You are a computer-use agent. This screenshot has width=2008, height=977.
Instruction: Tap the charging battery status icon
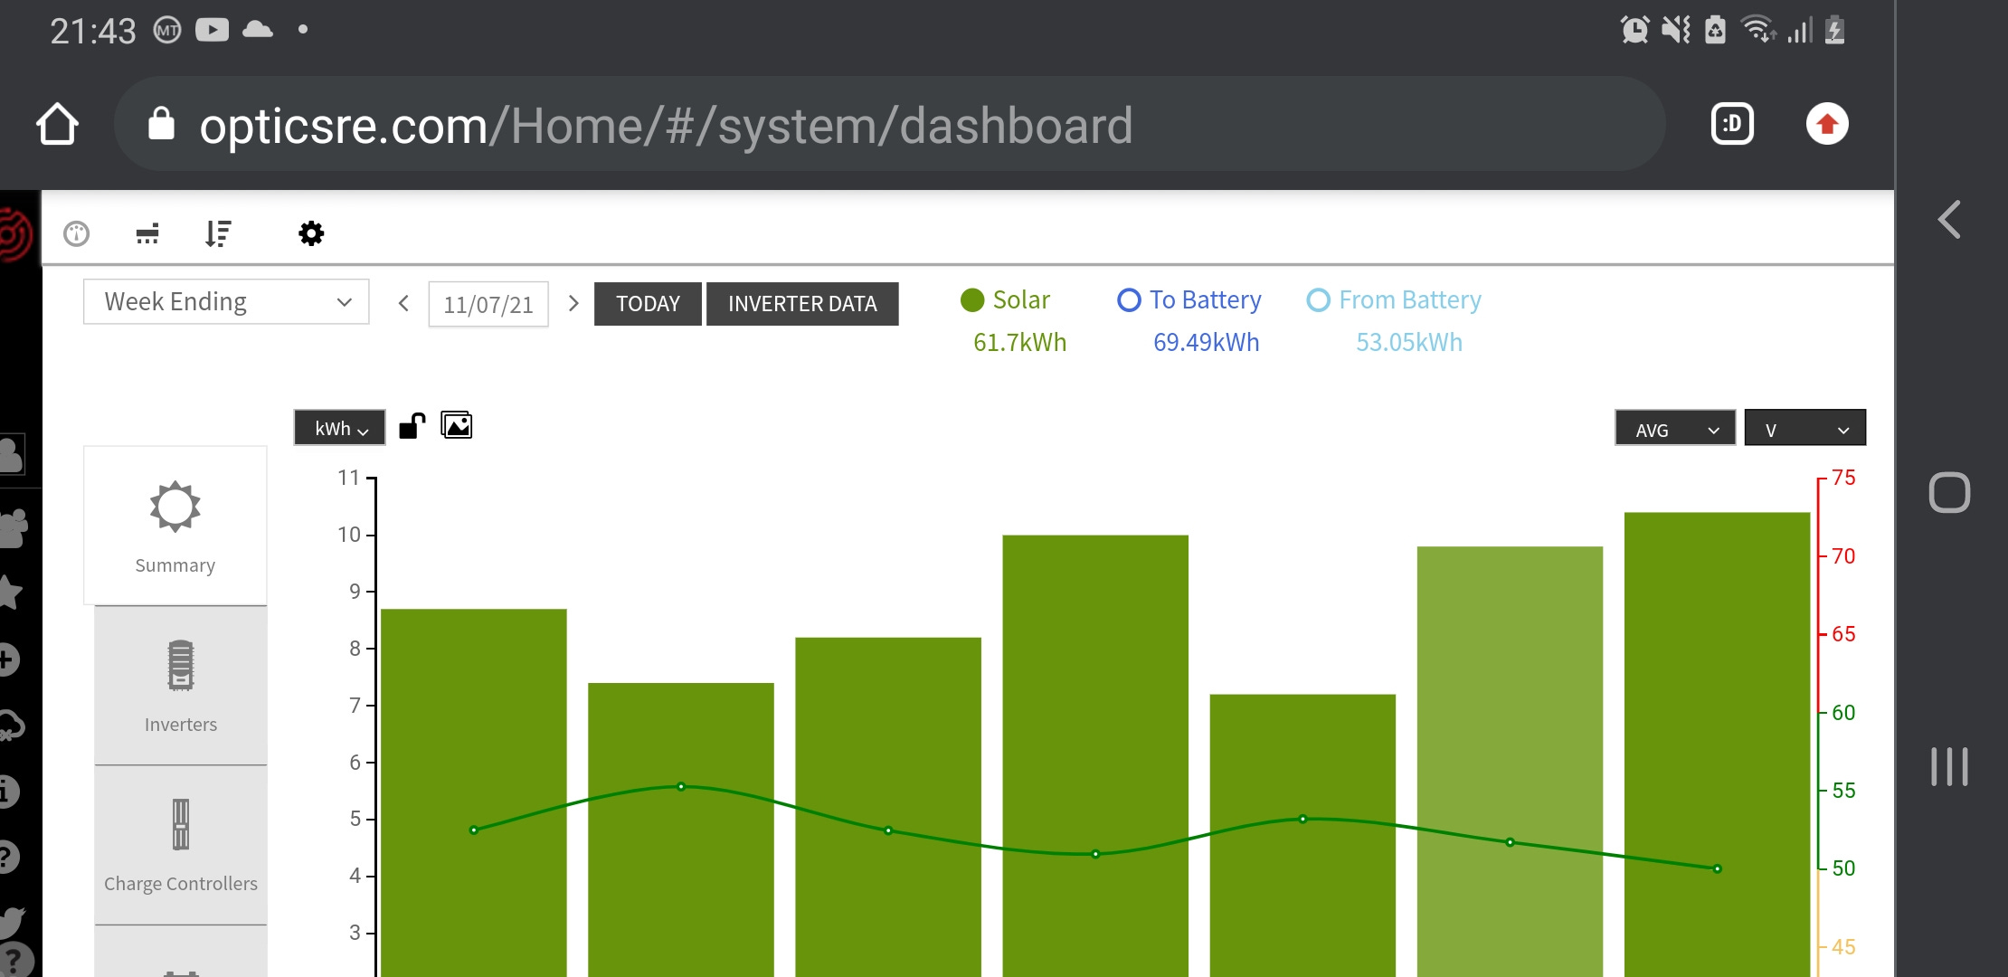1834,30
